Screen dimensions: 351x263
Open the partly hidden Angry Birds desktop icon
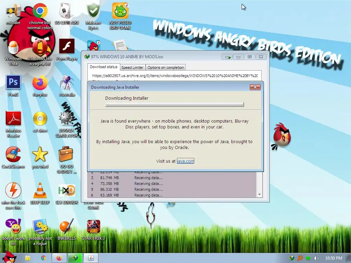pyautogui.click(x=93, y=46)
